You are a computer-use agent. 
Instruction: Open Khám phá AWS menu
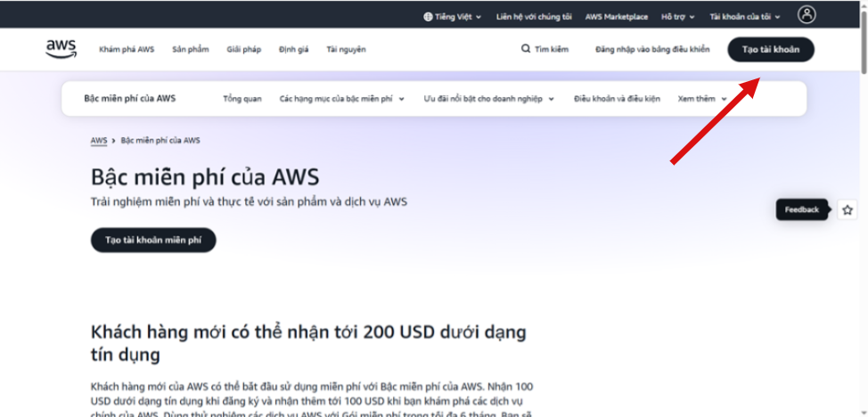pyautogui.click(x=127, y=49)
